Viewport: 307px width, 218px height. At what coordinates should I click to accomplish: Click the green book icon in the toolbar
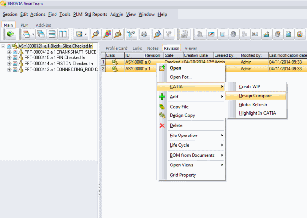click(x=10, y=34)
